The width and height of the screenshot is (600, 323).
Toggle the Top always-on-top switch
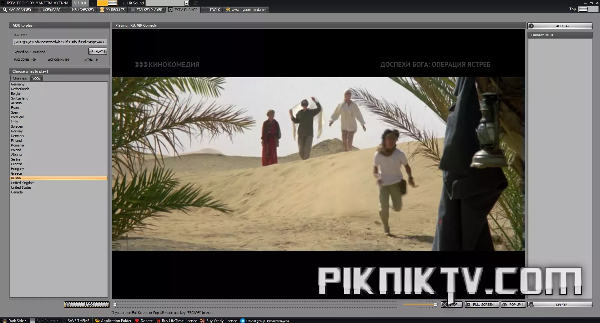[588, 9]
